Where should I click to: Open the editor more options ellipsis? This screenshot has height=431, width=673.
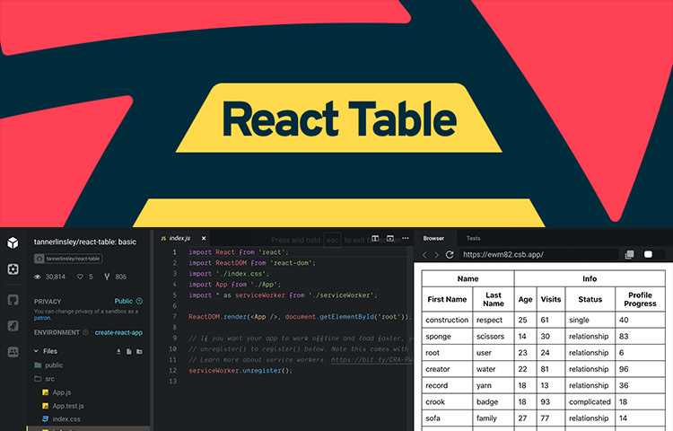[x=406, y=238]
